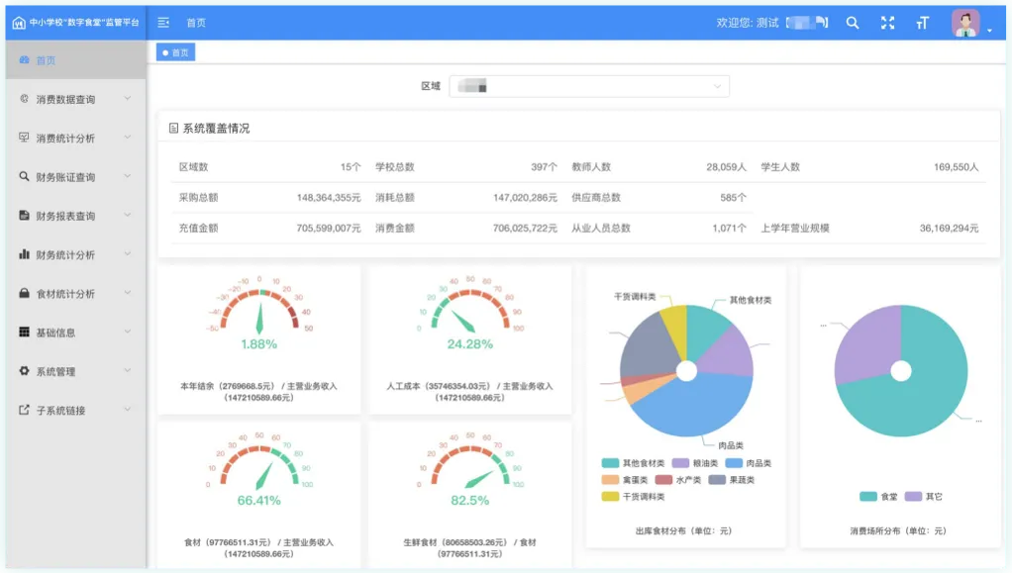Image resolution: width=1012 pixels, height=574 pixels.
Task: Toggle fullscreen mode icon
Action: click(x=887, y=23)
